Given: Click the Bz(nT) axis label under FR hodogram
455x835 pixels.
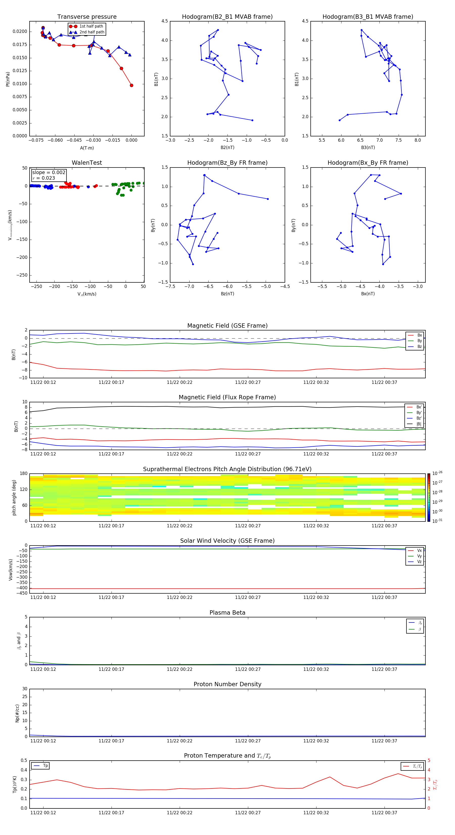Looking at the screenshot, I should point(227,294).
